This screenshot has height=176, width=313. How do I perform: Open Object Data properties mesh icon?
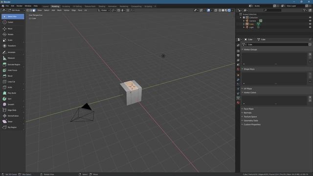238,98
